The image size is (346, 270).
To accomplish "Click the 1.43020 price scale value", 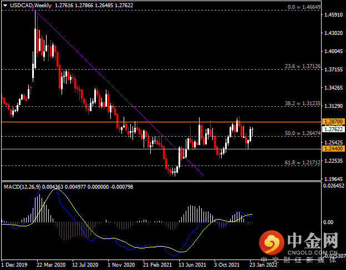I will (333, 33).
